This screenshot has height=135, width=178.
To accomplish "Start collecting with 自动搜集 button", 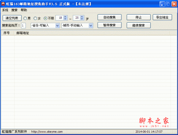I will point(109,17).
